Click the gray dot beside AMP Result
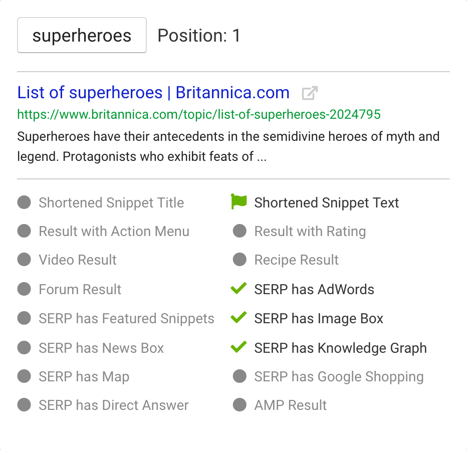This screenshot has width=467, height=450. (x=240, y=405)
